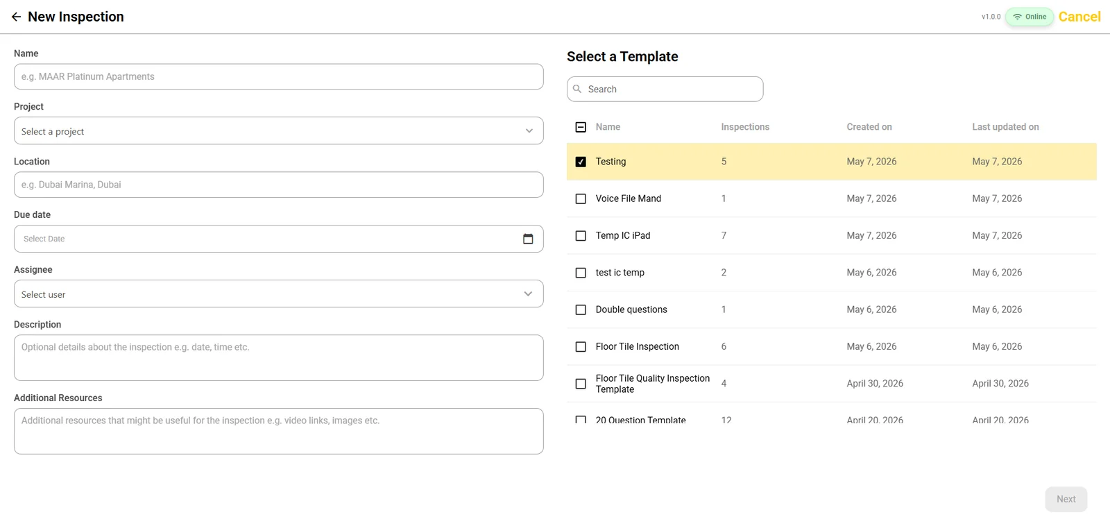Select the Temp IC iPad template name
The height and width of the screenshot is (526, 1110).
point(623,235)
